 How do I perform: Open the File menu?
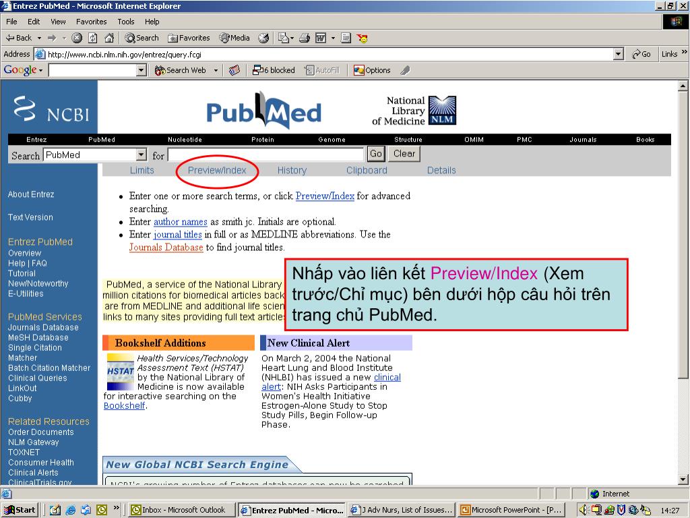tap(11, 22)
